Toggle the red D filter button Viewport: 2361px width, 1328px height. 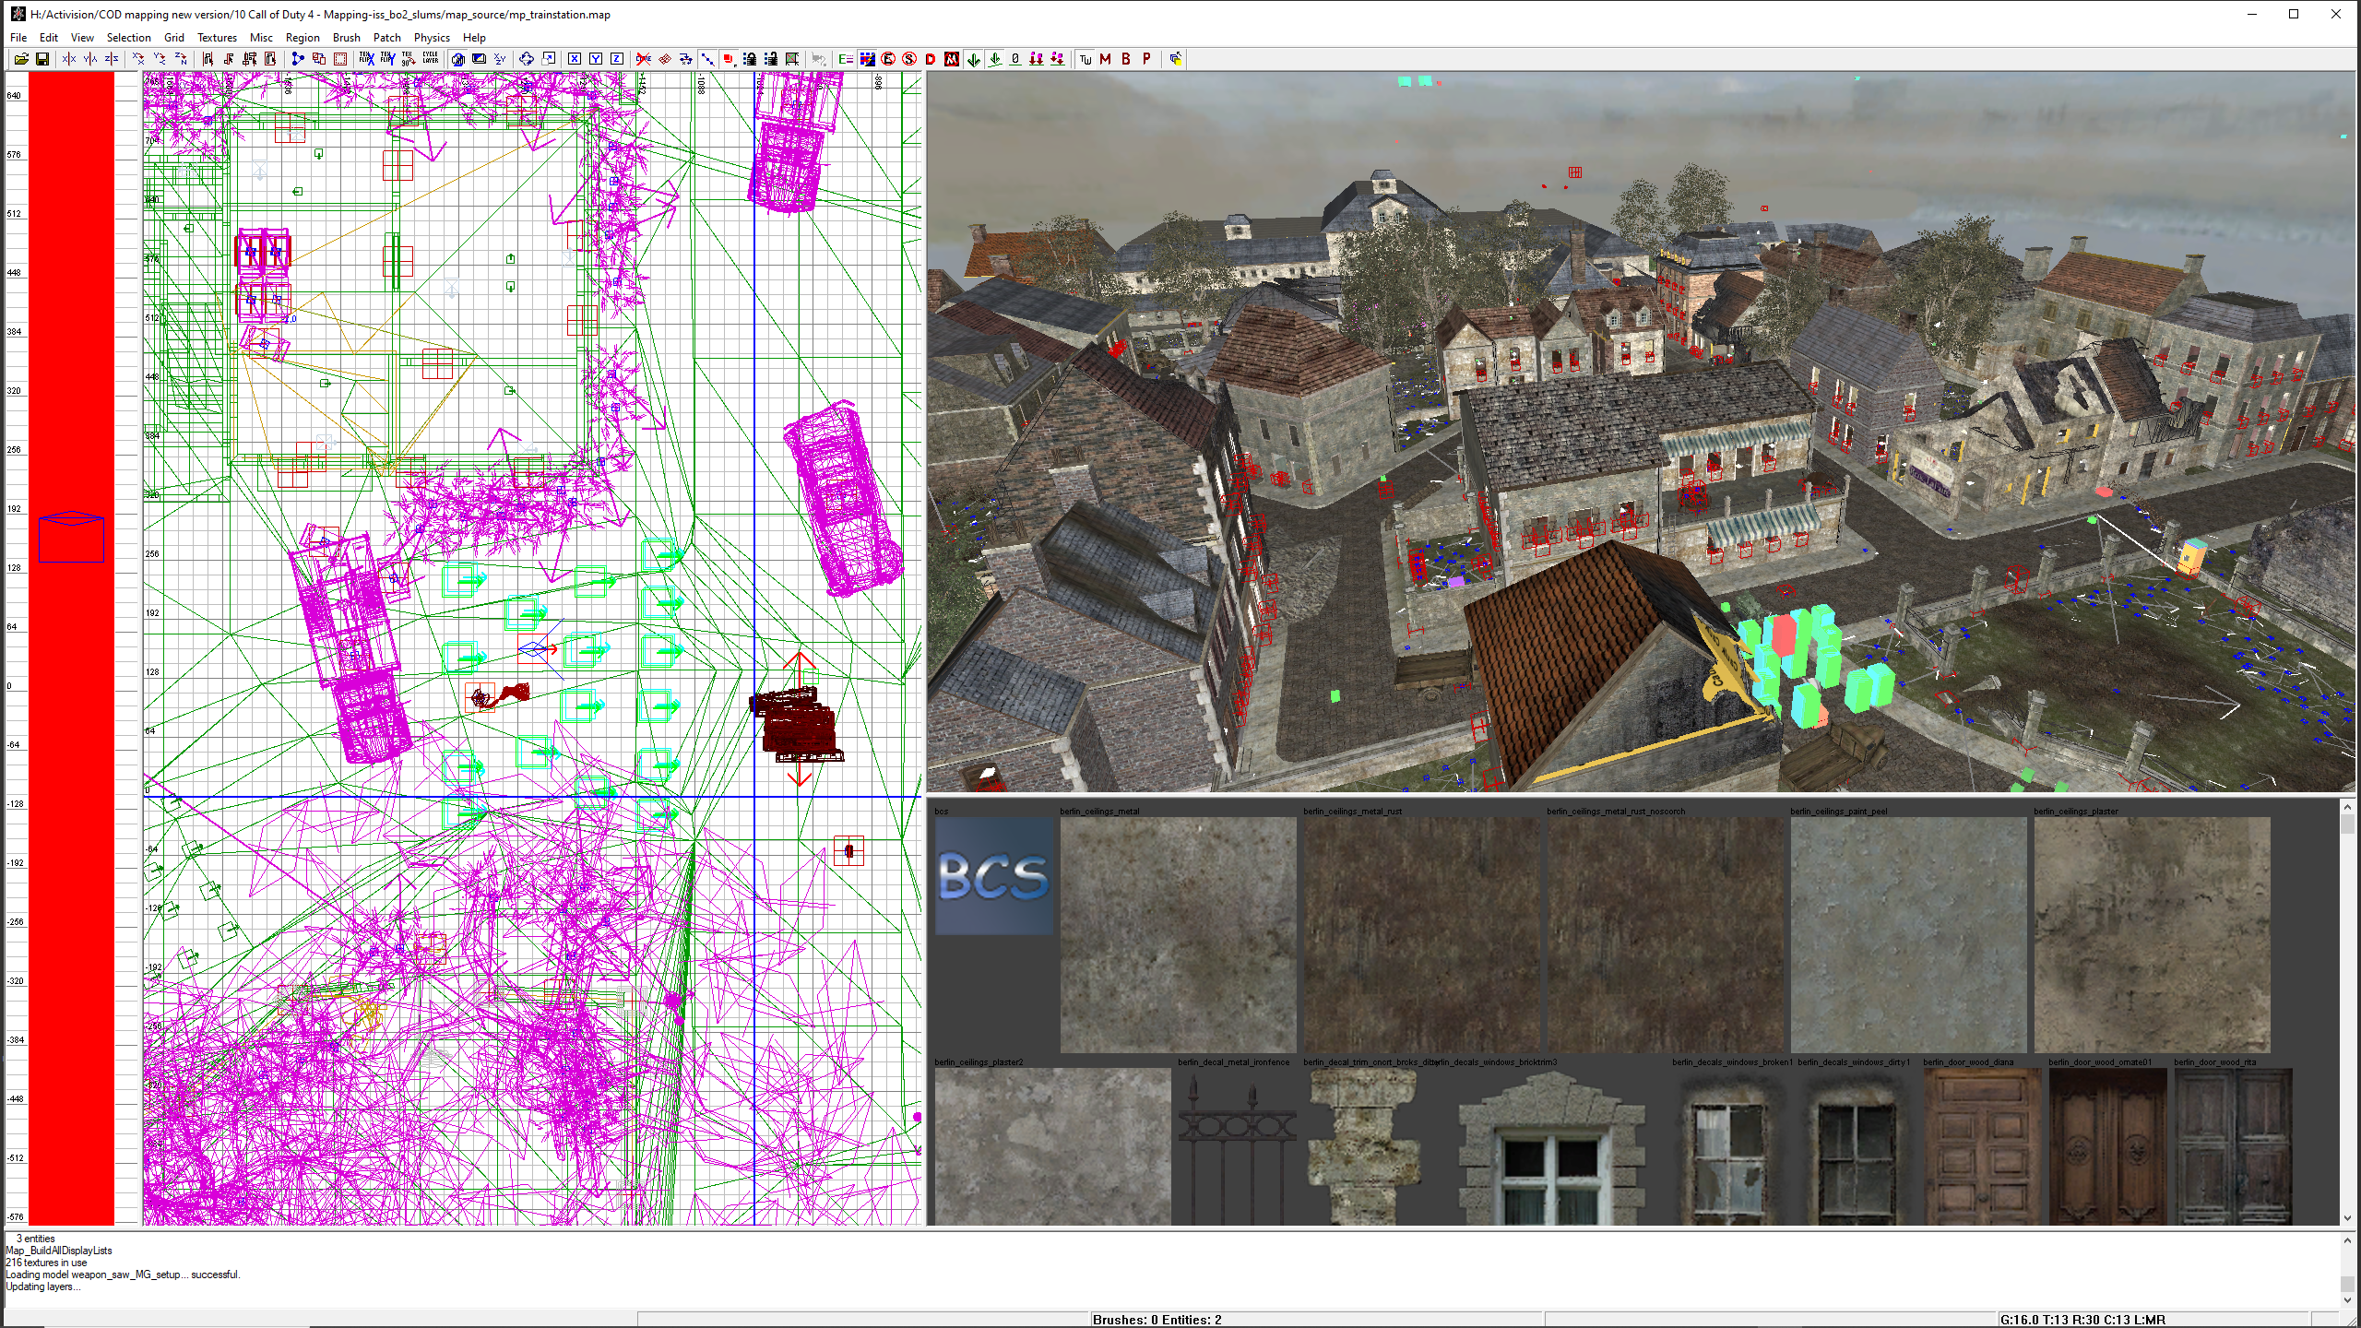(x=931, y=59)
